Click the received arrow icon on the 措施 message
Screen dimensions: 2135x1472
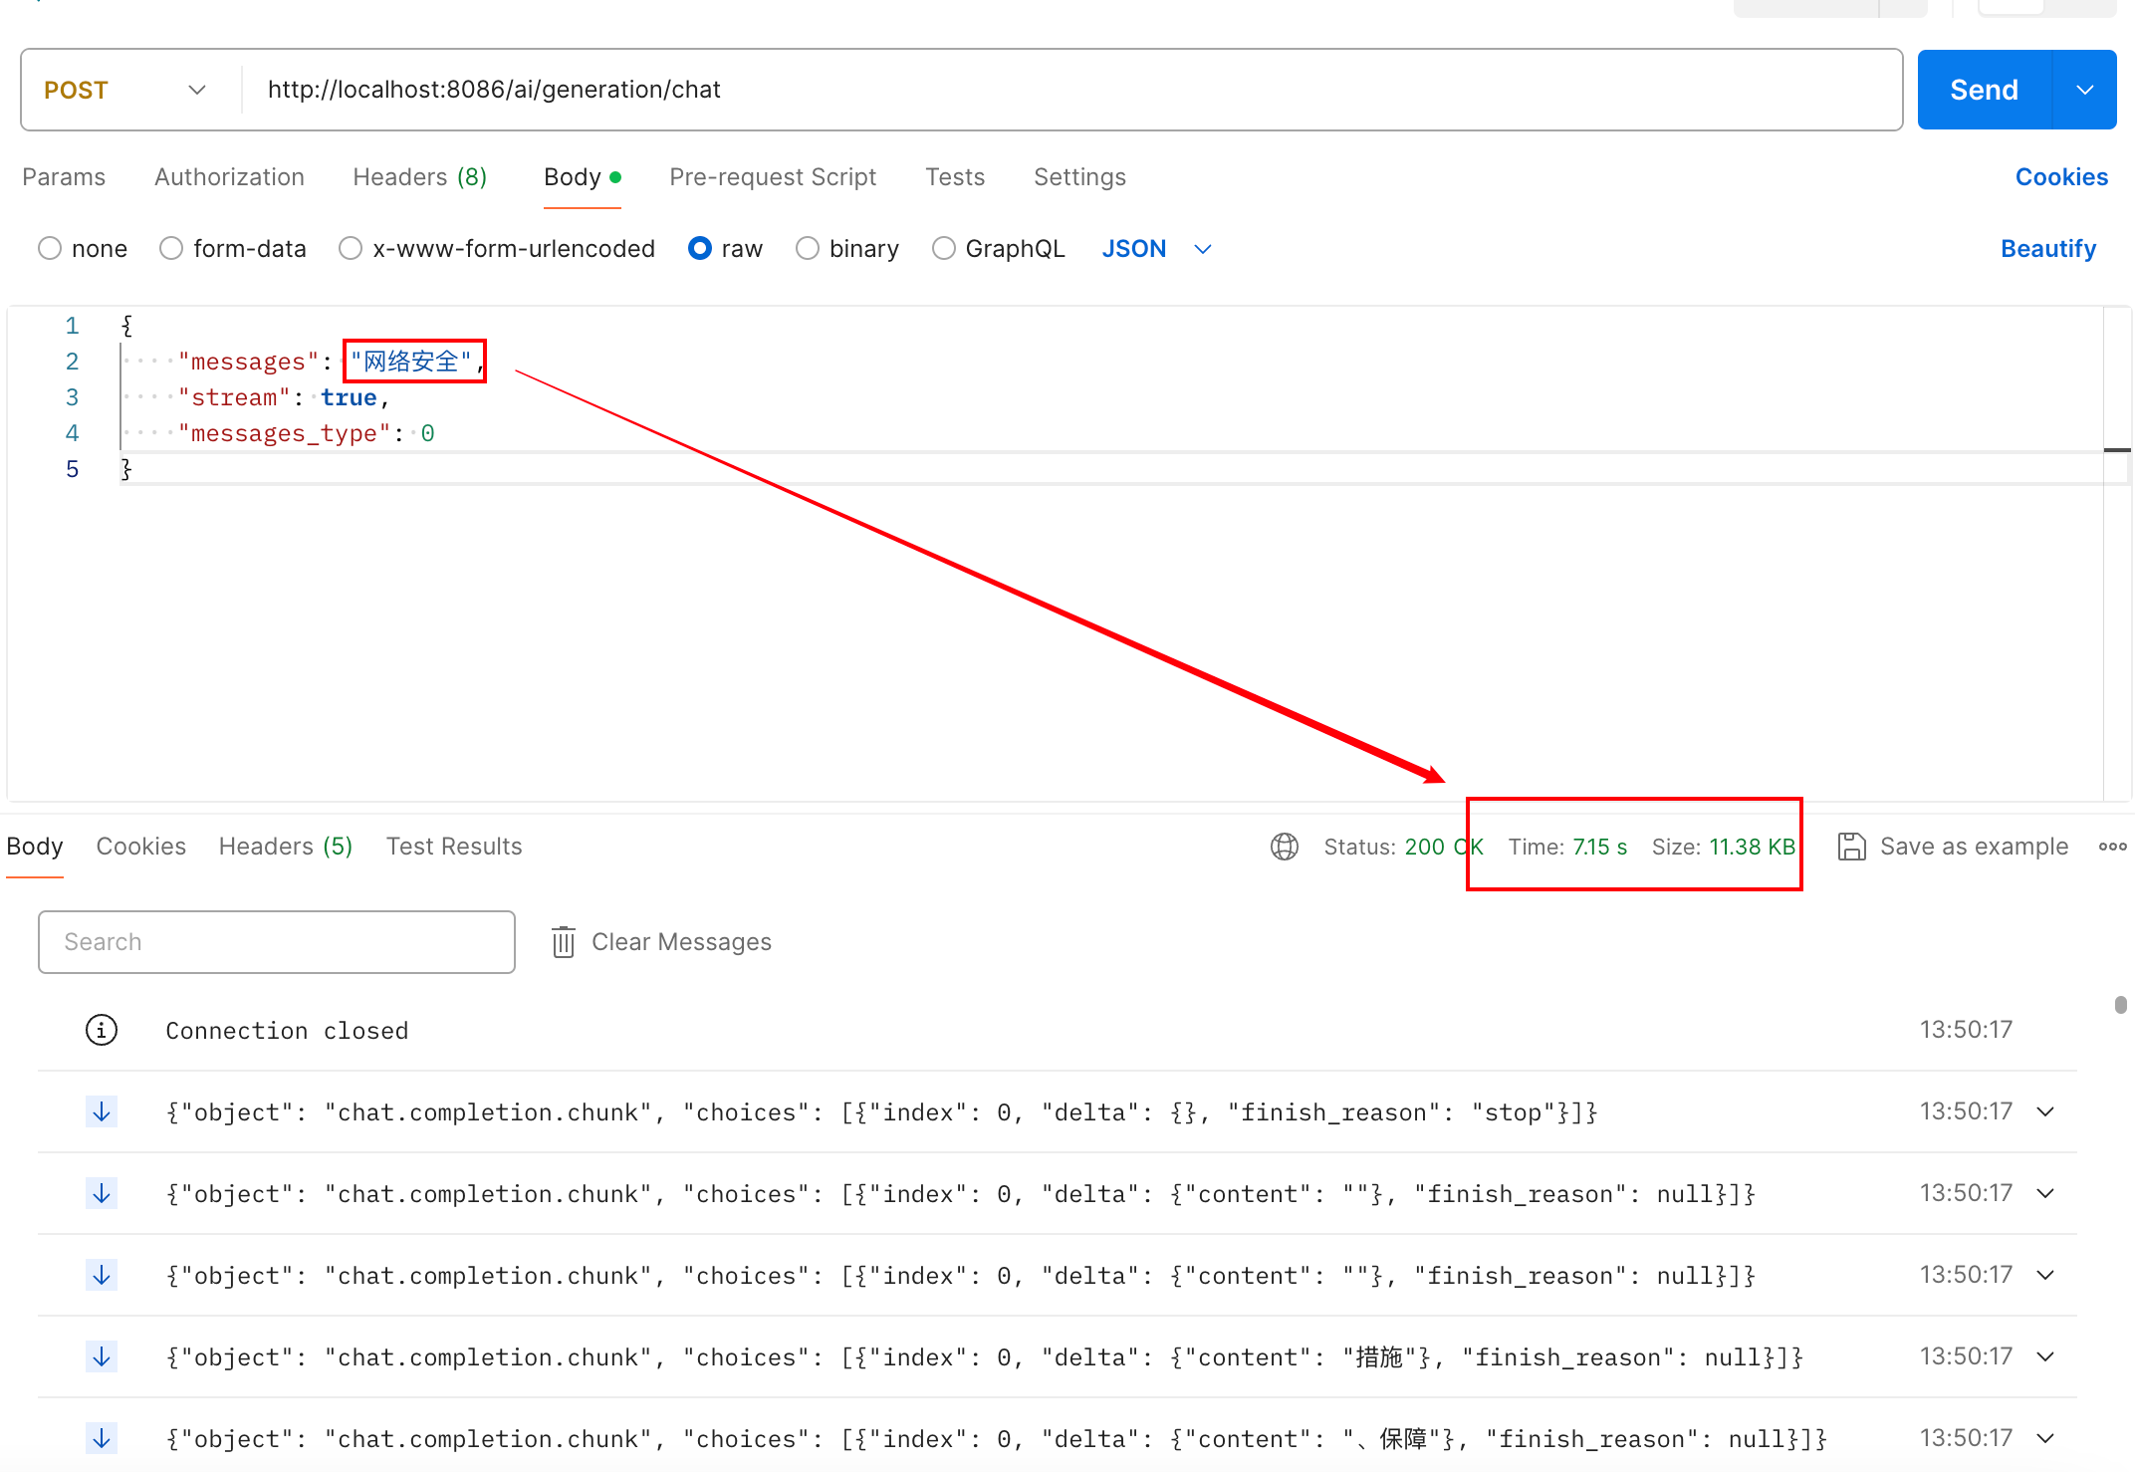click(x=102, y=1356)
